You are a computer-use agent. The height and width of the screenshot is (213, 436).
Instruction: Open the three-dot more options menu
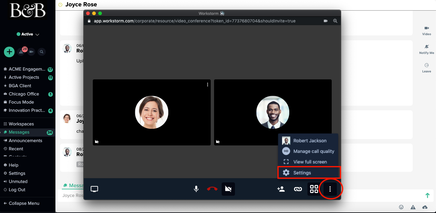330,189
